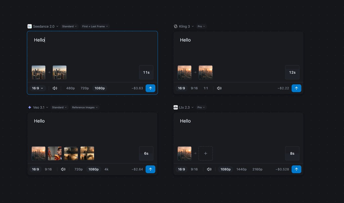This screenshot has height=203, width=344.
Task: Toggle audio in the Seedance card
Action: (x=55, y=88)
